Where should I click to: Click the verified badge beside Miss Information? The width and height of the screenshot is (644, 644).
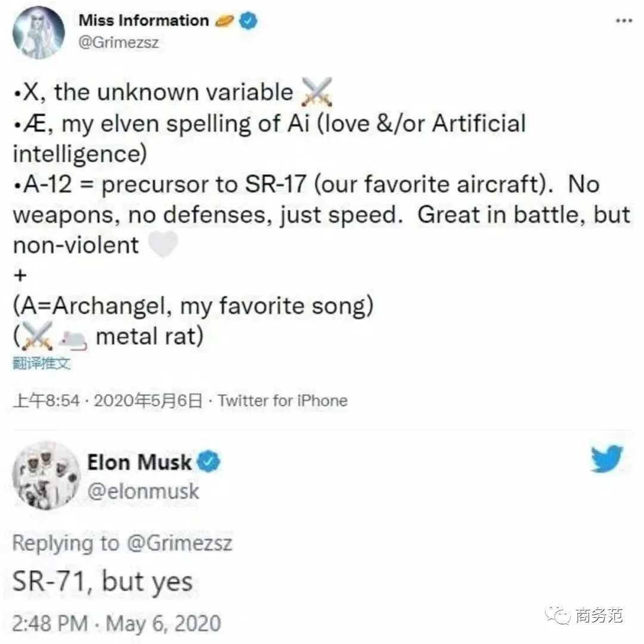[249, 21]
